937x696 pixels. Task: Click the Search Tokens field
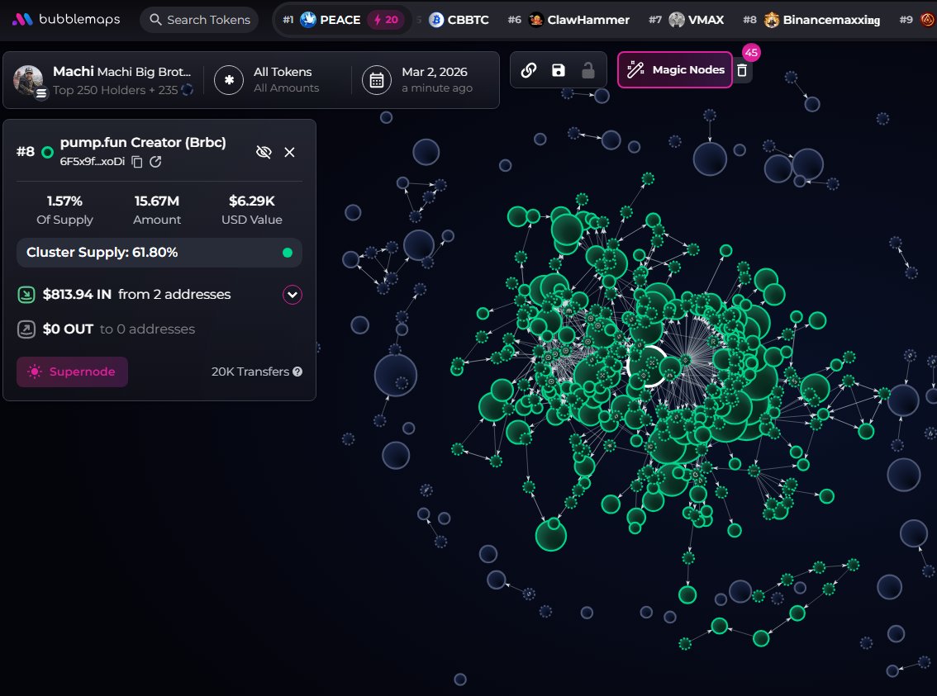click(x=198, y=18)
